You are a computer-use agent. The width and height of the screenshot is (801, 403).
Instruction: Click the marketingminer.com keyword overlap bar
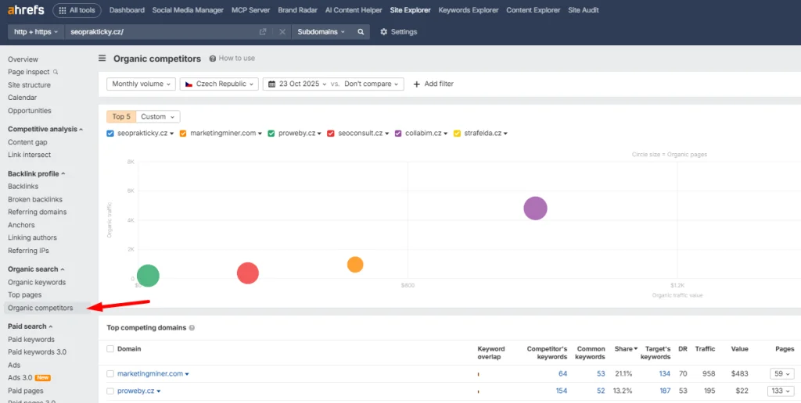tap(478, 374)
